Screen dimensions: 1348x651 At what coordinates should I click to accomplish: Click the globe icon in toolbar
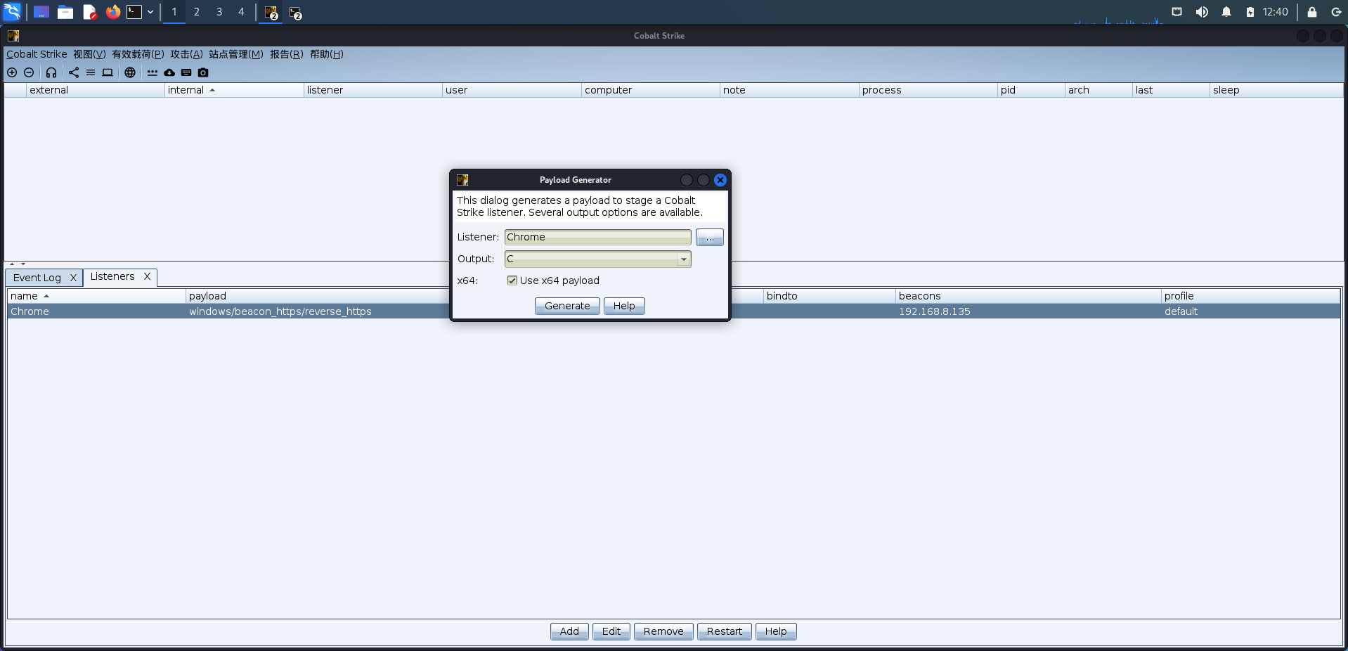click(x=130, y=72)
